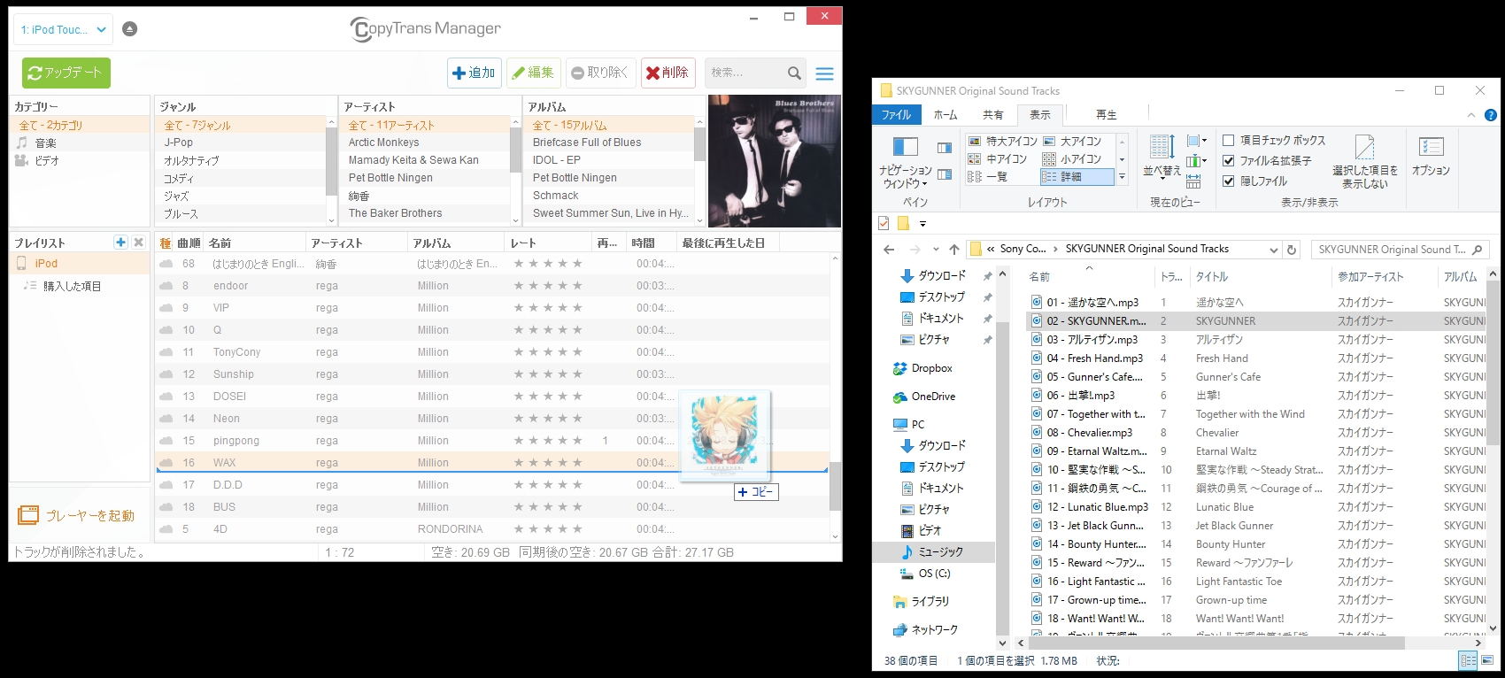Toggle the details pane icon
This screenshot has height=678, width=1505.
(945, 174)
